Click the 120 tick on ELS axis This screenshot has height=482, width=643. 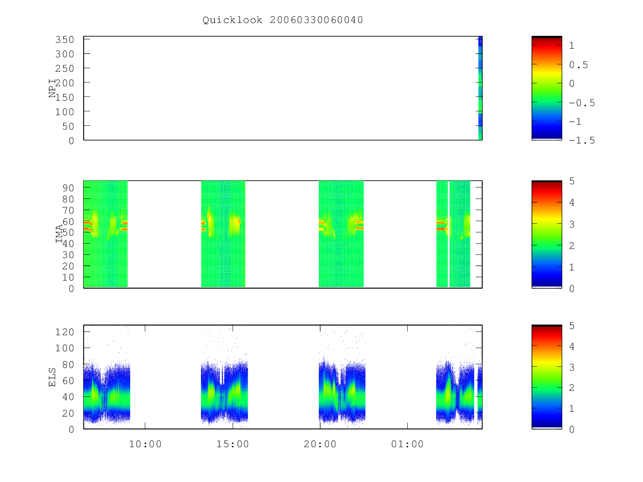pos(65,332)
